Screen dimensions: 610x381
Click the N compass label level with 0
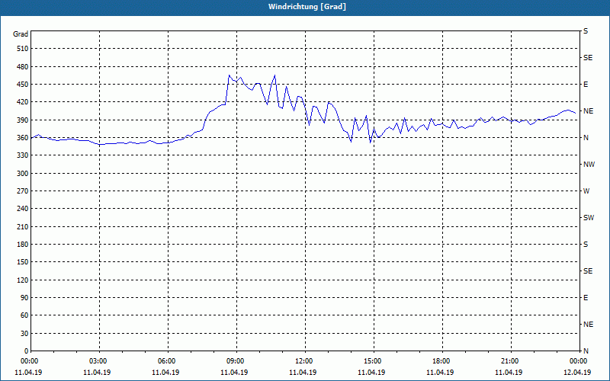586,351
